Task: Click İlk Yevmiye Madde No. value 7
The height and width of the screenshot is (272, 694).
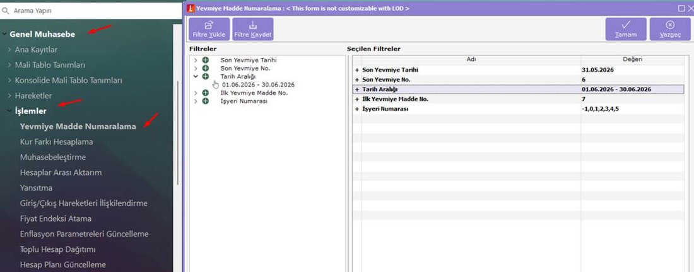Action: [x=632, y=99]
